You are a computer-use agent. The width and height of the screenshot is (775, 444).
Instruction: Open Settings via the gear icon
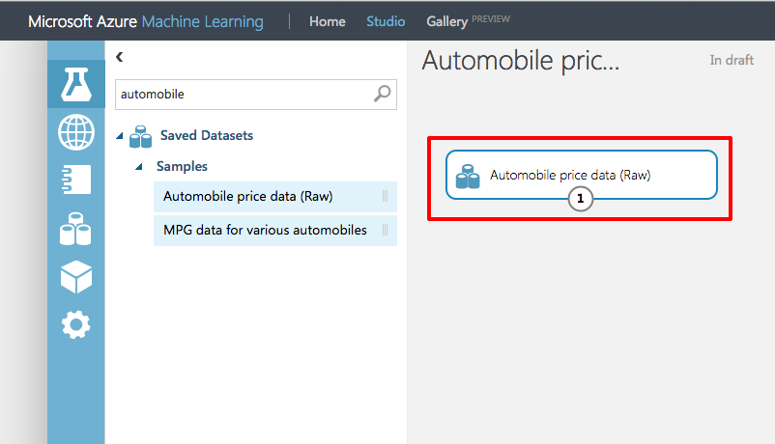pos(75,325)
